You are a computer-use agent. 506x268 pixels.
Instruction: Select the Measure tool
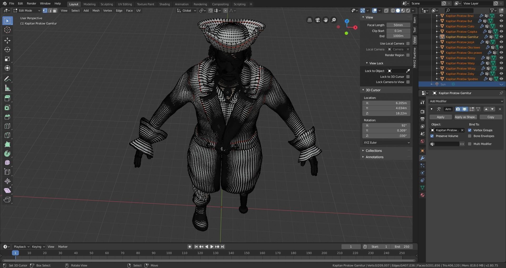[7, 88]
